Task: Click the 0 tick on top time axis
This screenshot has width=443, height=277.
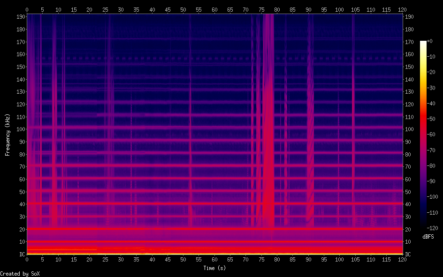Action: click(27, 9)
